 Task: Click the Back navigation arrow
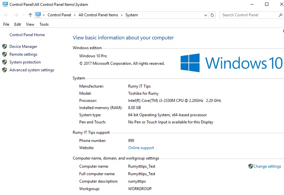(6, 15)
